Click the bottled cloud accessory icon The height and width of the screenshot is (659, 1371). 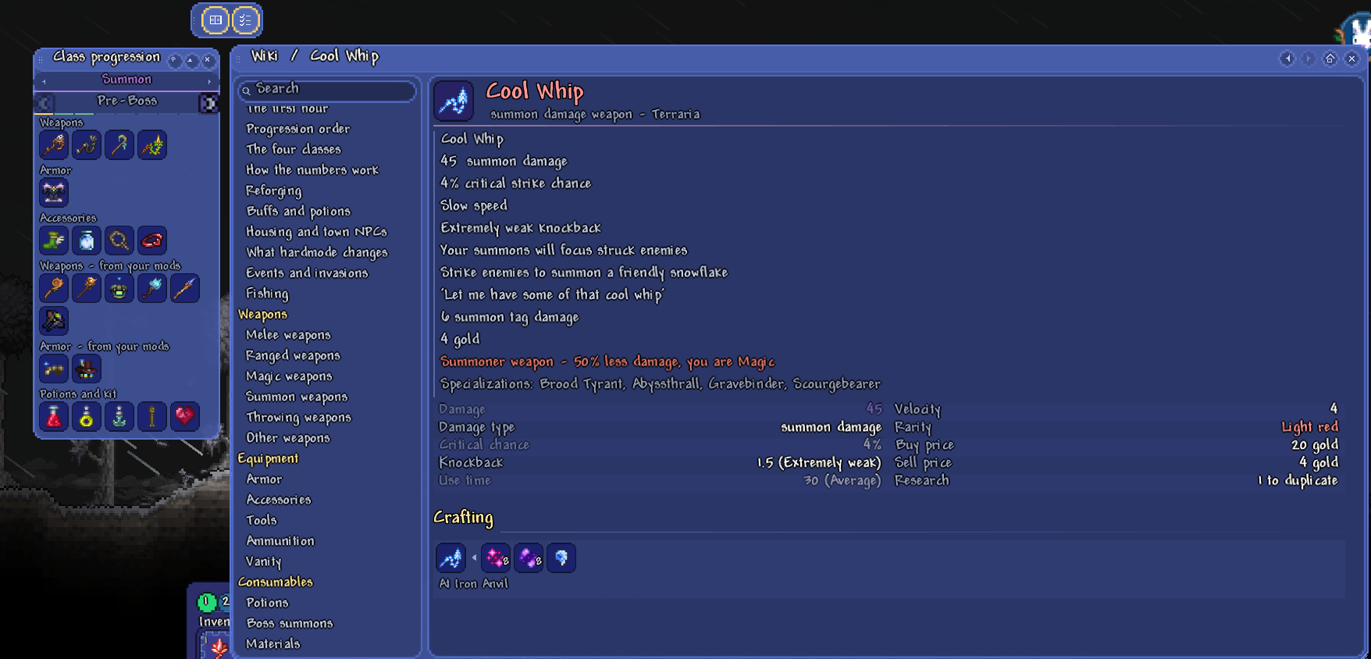click(x=87, y=240)
